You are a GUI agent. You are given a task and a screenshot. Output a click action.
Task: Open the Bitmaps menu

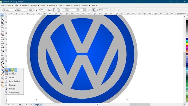click(52, 6)
